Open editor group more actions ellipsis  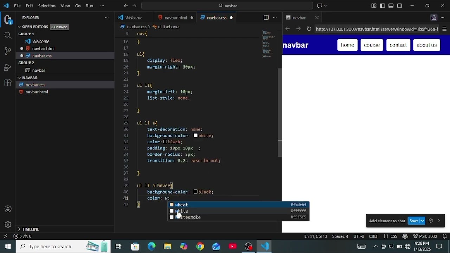tap(275, 18)
